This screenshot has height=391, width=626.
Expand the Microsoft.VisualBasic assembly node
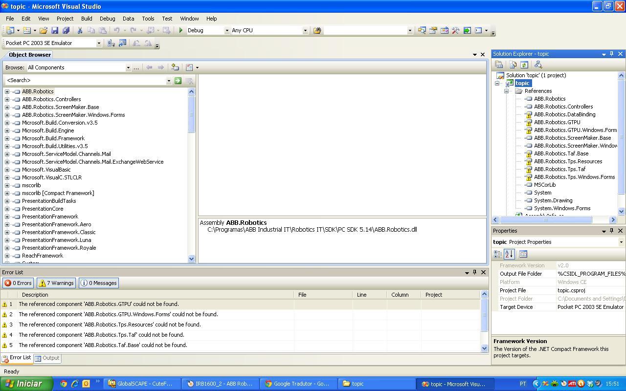pyautogui.click(x=7, y=170)
